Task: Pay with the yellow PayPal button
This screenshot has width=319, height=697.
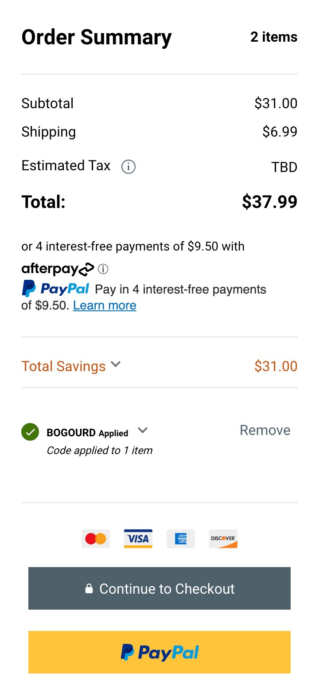Action: [x=159, y=652]
